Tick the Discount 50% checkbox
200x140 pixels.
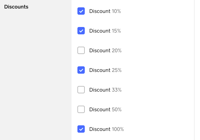(81, 109)
